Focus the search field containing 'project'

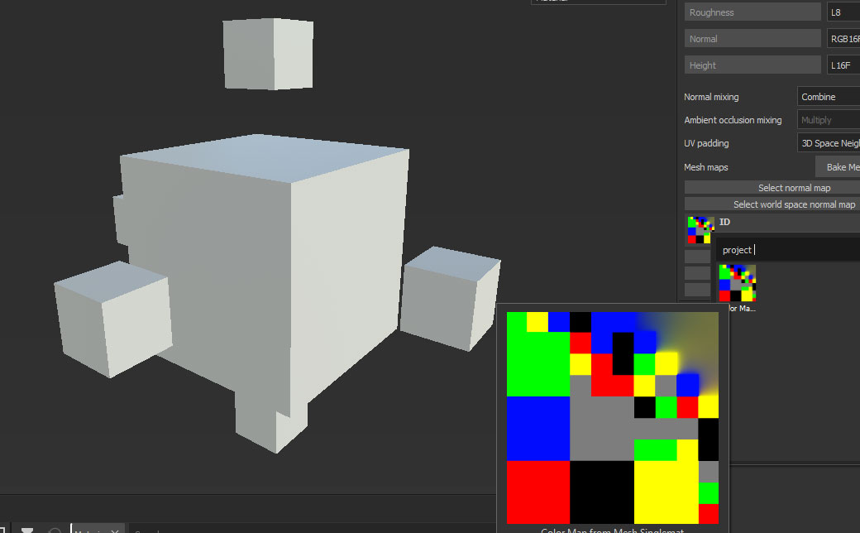788,250
